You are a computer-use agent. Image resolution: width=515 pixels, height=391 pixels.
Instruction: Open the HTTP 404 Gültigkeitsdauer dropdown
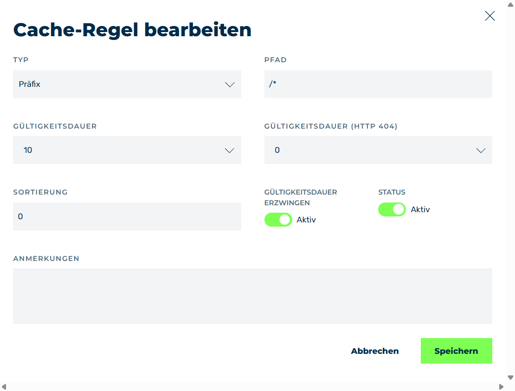click(x=378, y=150)
